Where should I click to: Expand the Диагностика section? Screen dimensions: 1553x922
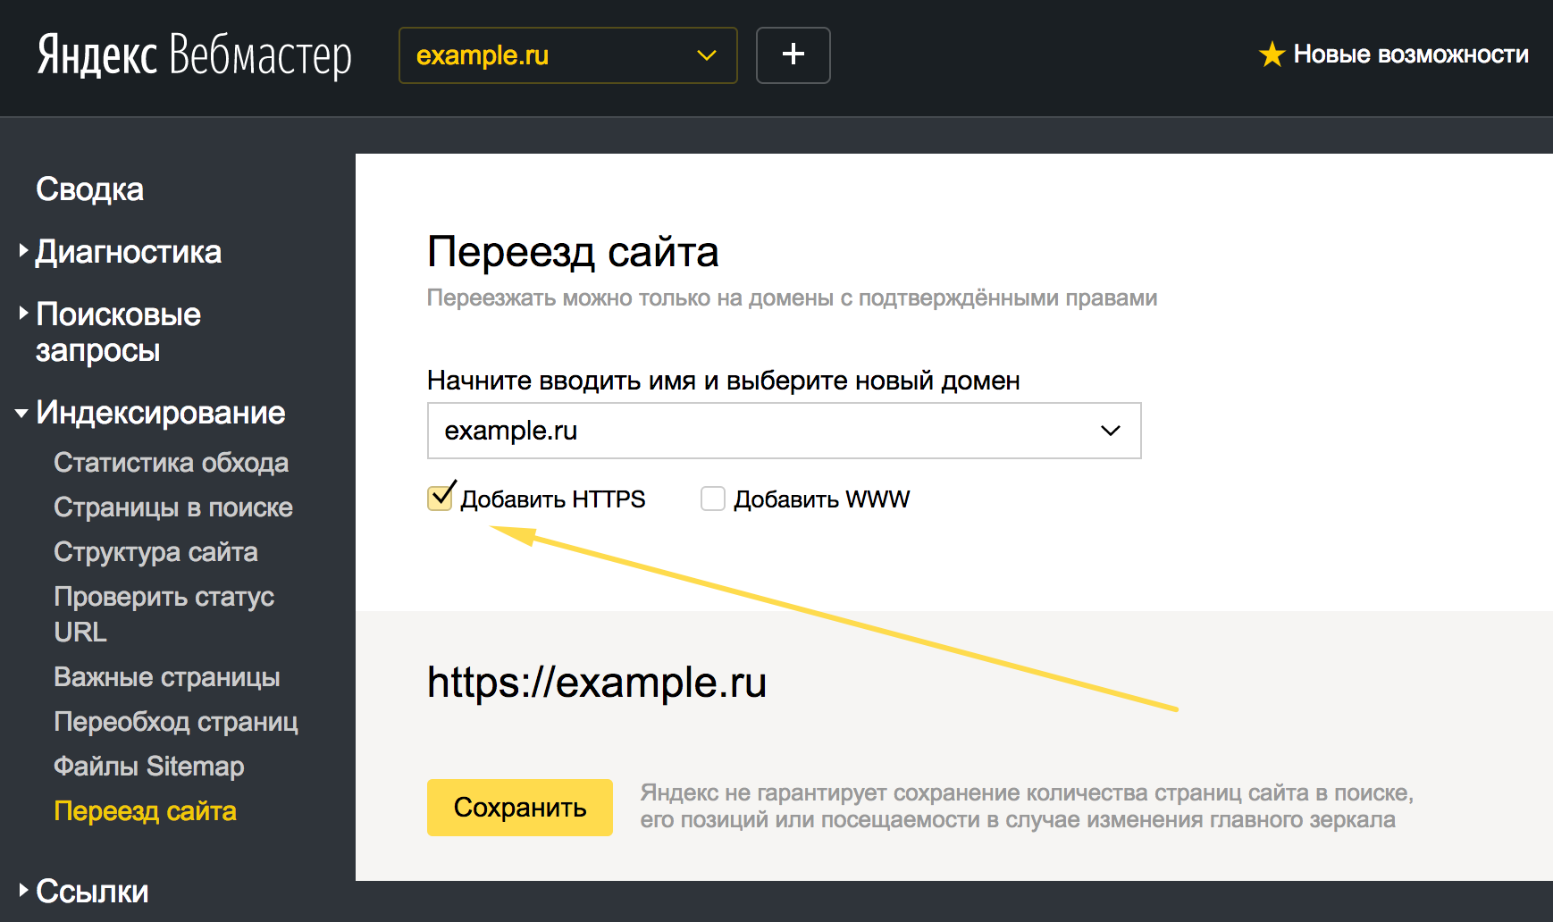tap(128, 252)
